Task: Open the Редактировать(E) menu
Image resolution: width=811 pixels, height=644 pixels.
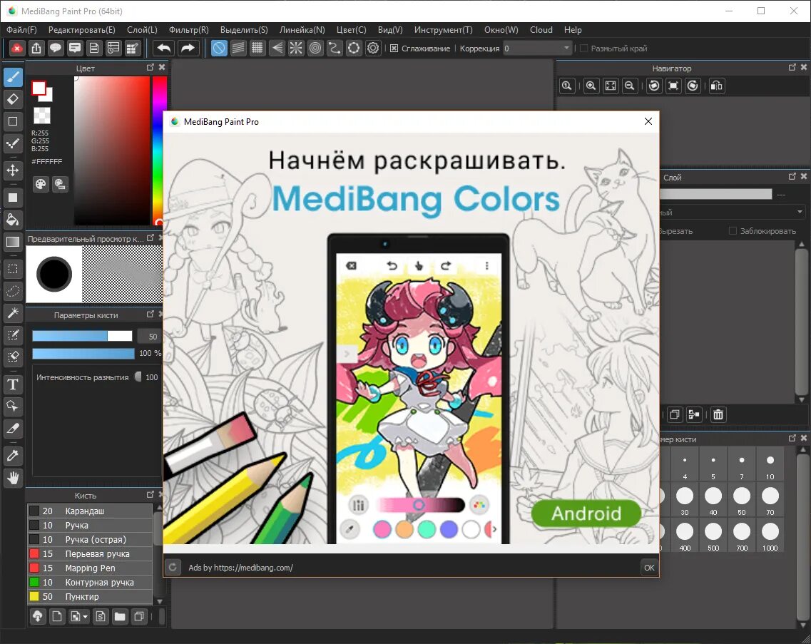Action: 82,30
